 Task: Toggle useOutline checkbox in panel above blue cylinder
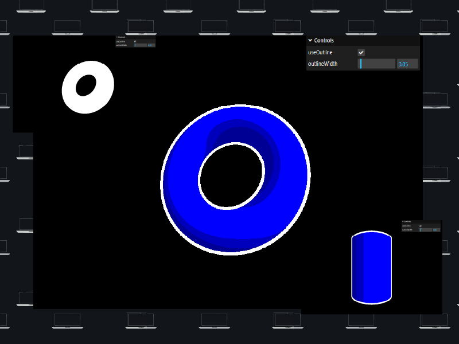pyautogui.click(x=421, y=226)
